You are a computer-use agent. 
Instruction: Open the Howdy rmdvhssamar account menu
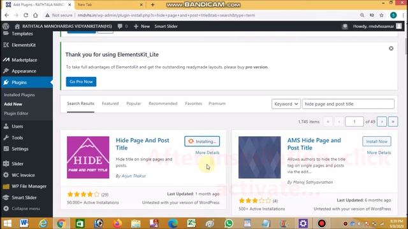[x=377, y=26]
